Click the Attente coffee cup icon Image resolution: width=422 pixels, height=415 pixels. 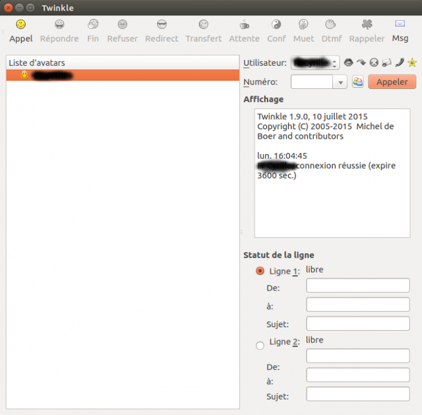pos(244,24)
